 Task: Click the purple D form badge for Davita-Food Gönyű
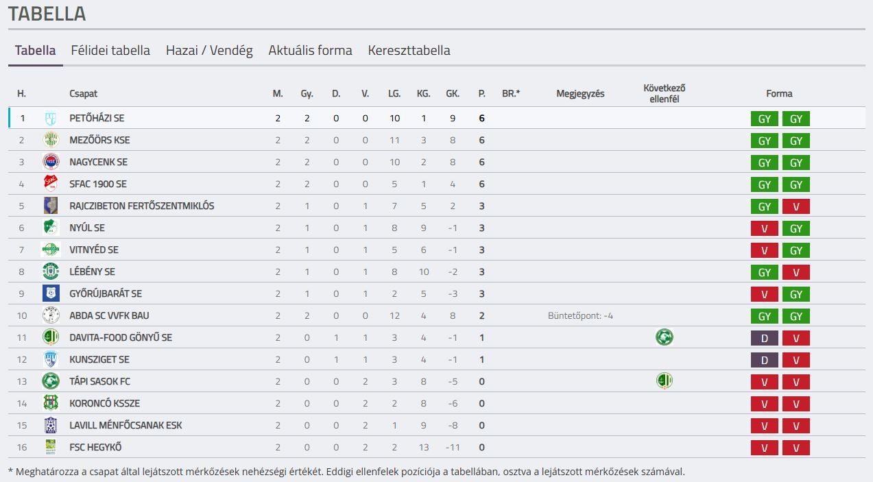click(765, 338)
